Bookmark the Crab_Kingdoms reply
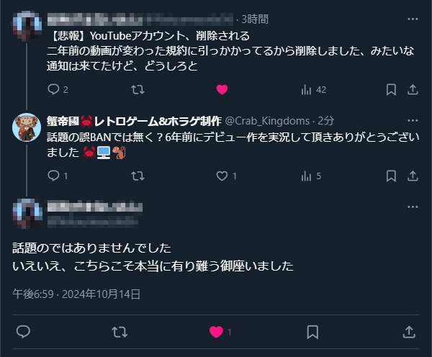The height and width of the screenshot is (357, 432). point(391,176)
